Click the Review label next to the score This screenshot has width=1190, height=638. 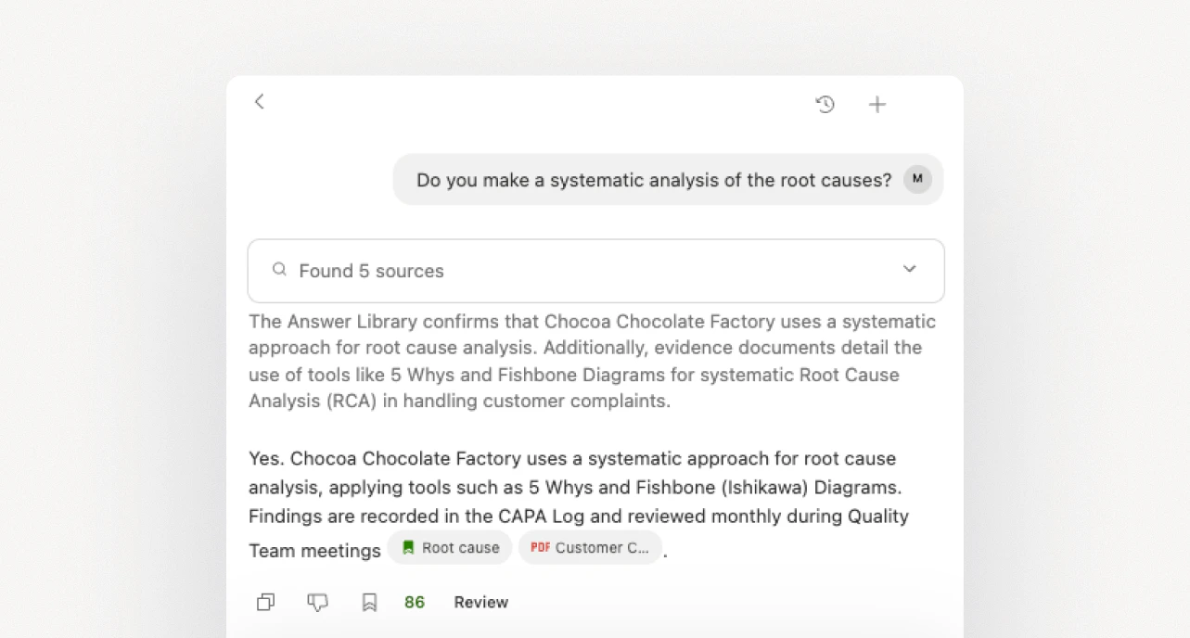(480, 602)
